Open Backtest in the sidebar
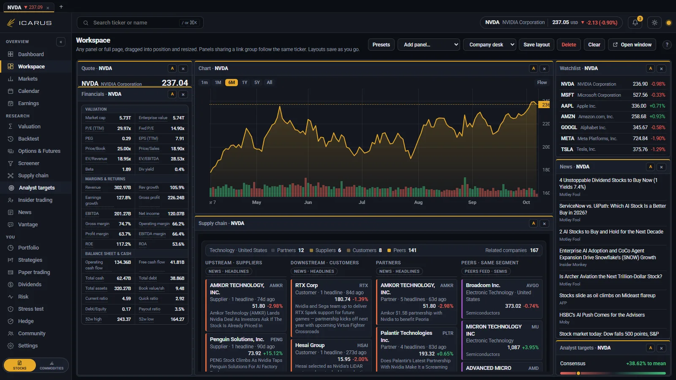This screenshot has height=380, width=676. tap(36, 139)
